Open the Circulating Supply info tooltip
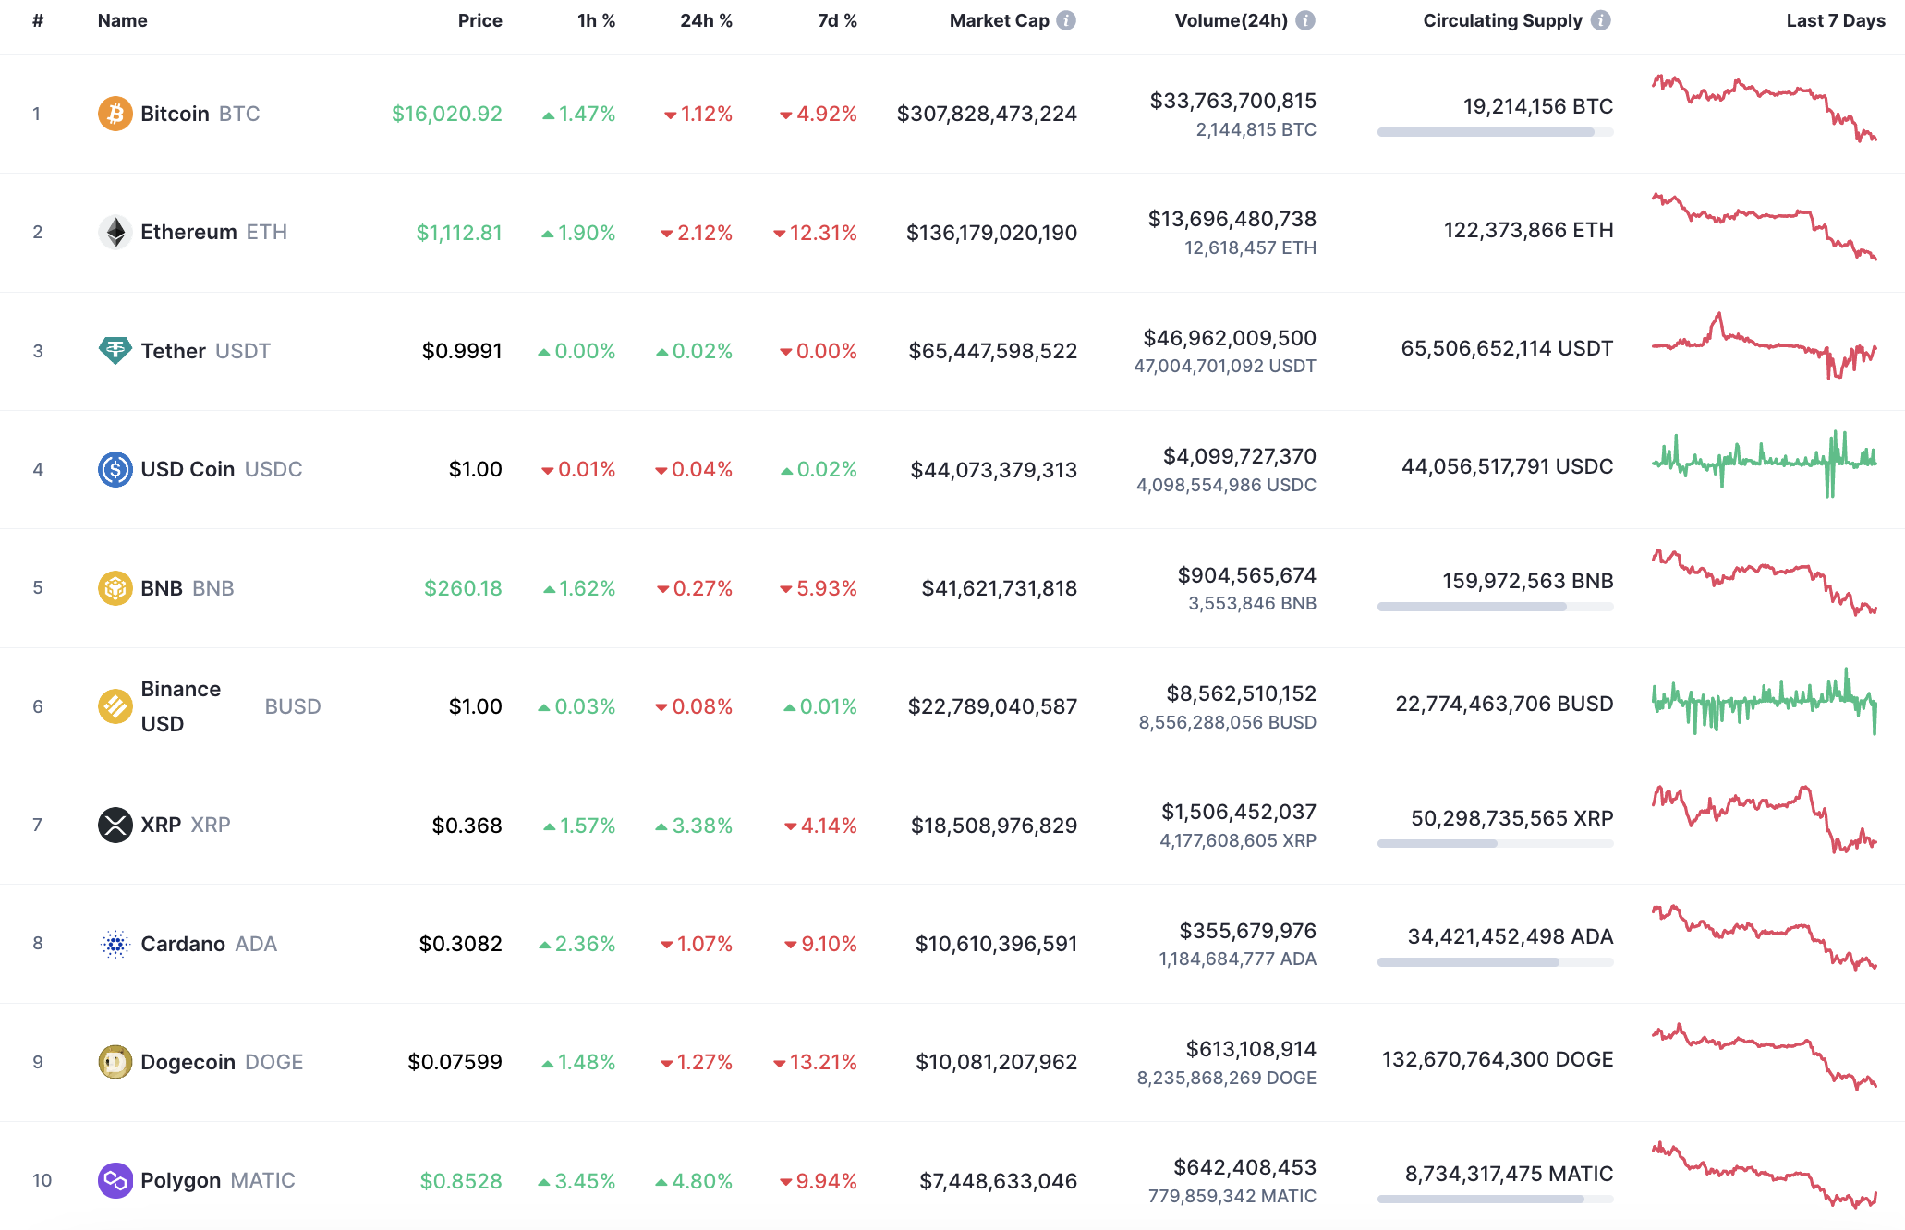The image size is (1905, 1230). 1601,19
